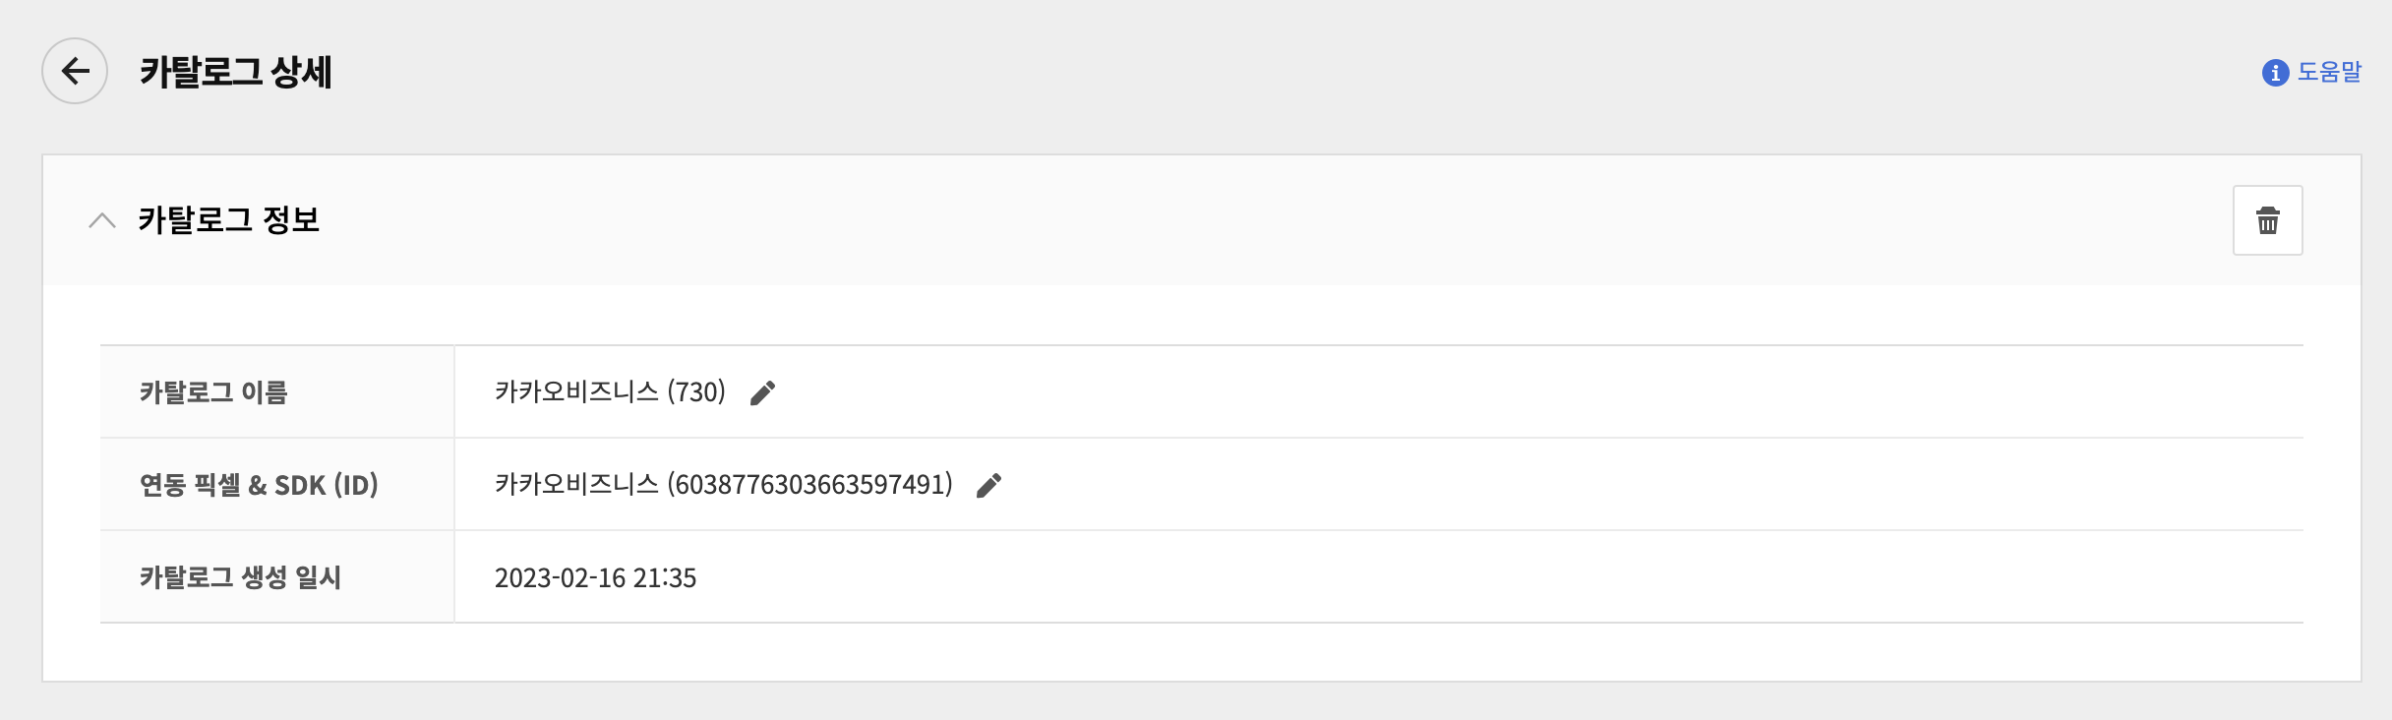The height and width of the screenshot is (720, 2392).
Task: Click the creation time 21:35
Action: [x=665, y=577]
